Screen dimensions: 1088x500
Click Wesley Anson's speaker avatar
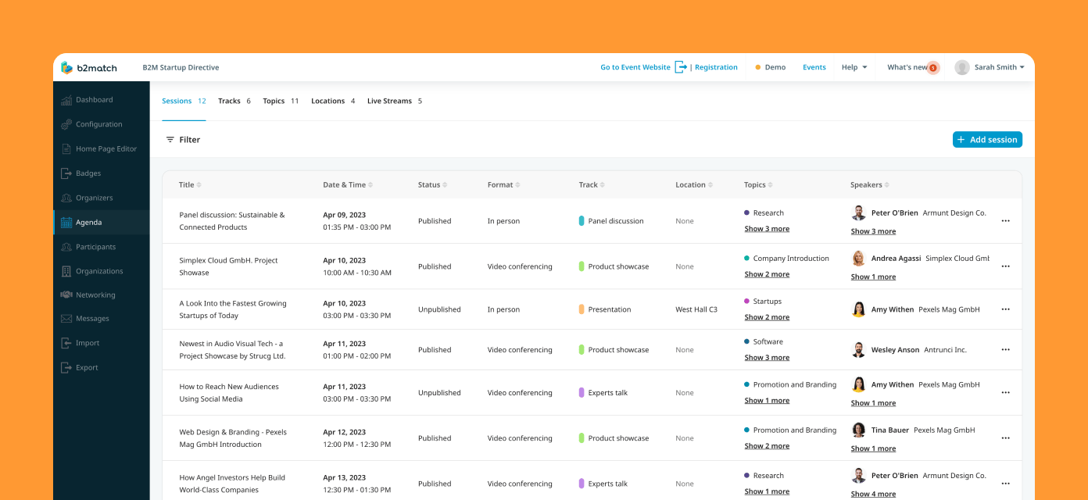click(x=858, y=350)
